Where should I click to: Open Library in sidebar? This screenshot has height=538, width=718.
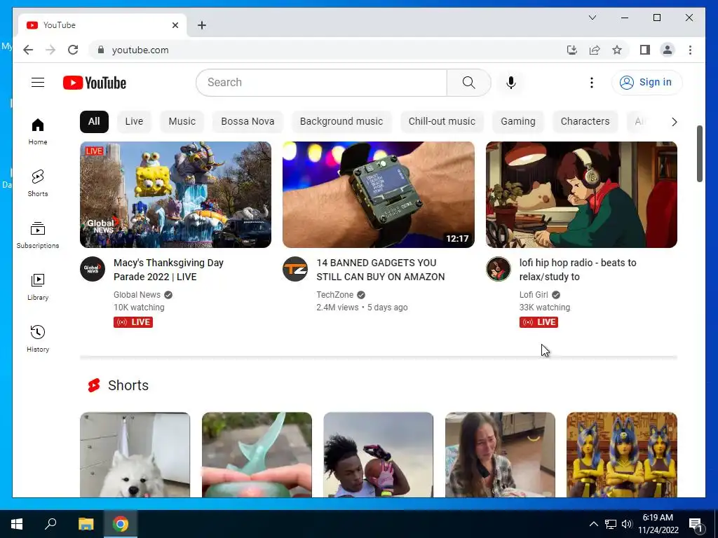tap(38, 287)
